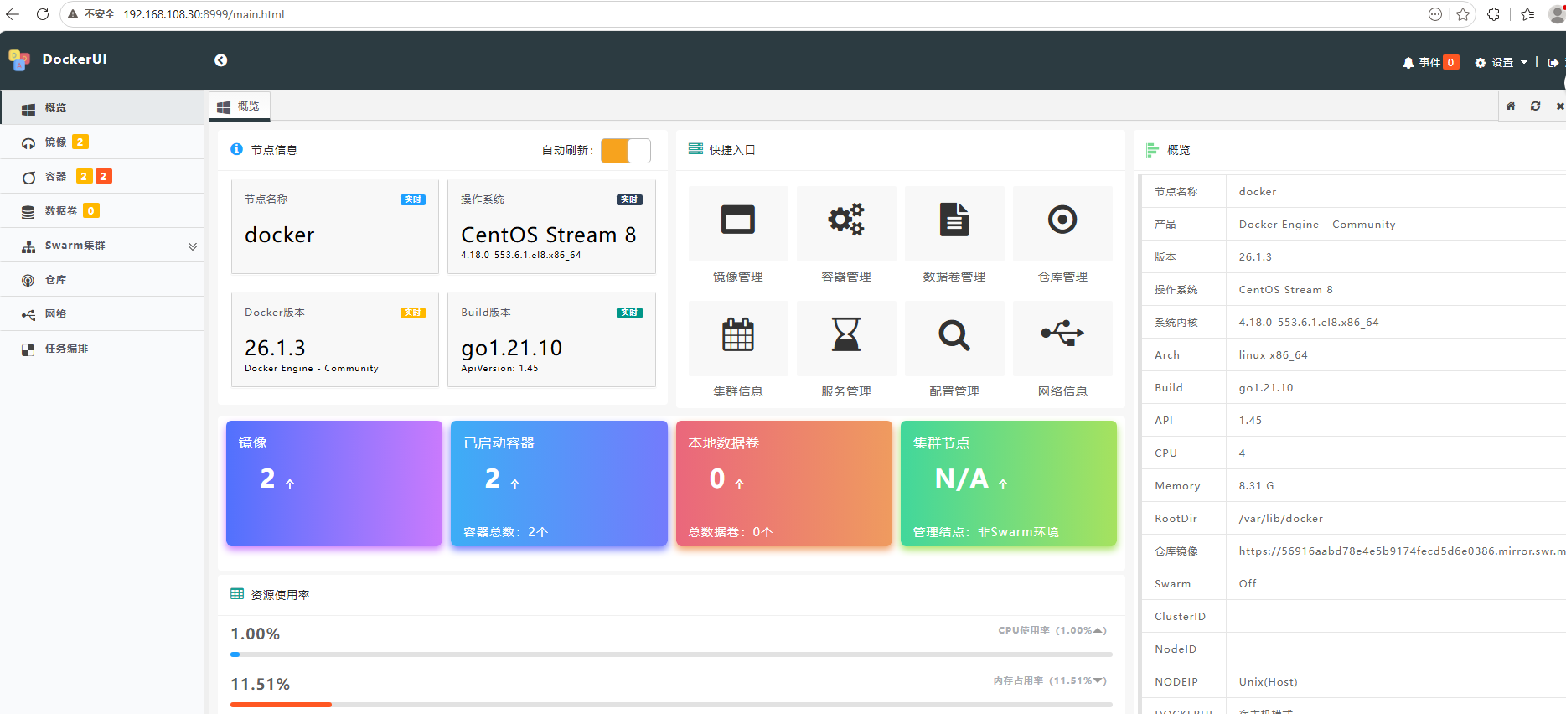Click the CPU usage progress bar
This screenshot has width=1566, height=714.
tap(671, 654)
